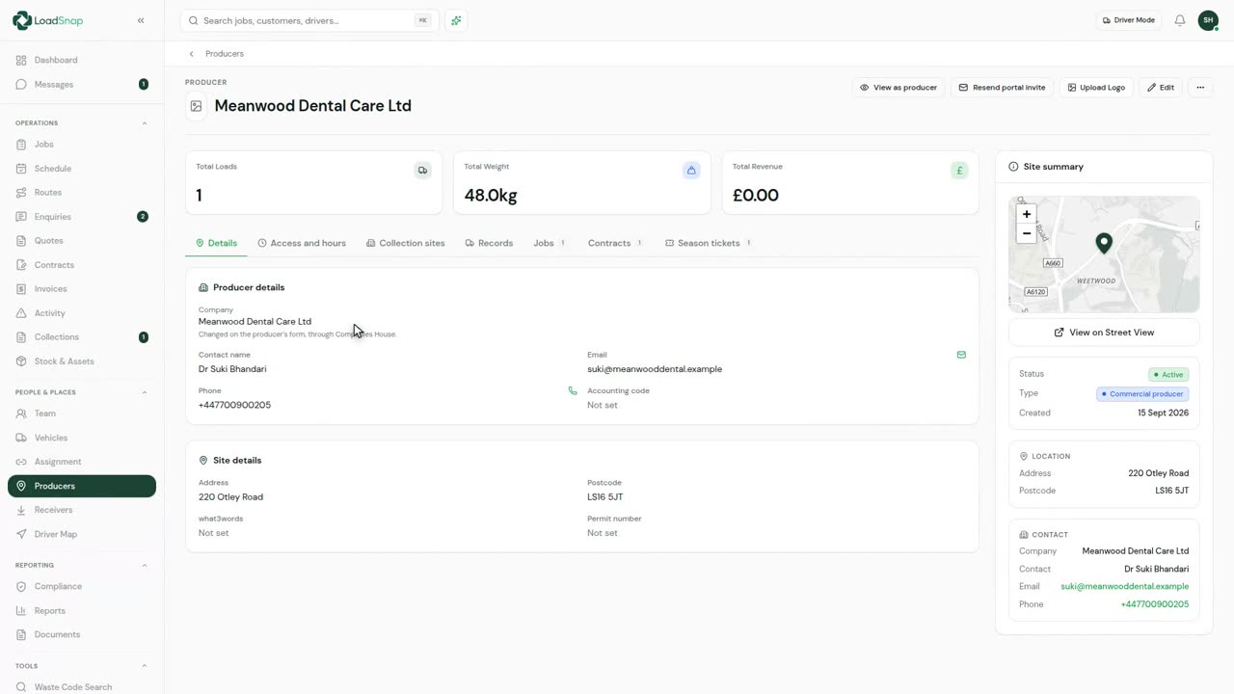
Task: Go back using the breadcrumb arrow
Action: point(192,54)
